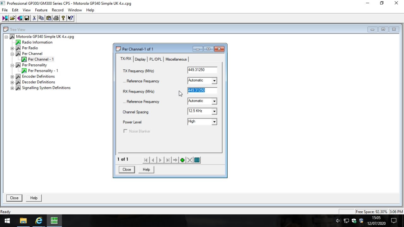Screen dimensions: 404x227
Task: Go to previous record navigation icon
Action: (x=153, y=160)
